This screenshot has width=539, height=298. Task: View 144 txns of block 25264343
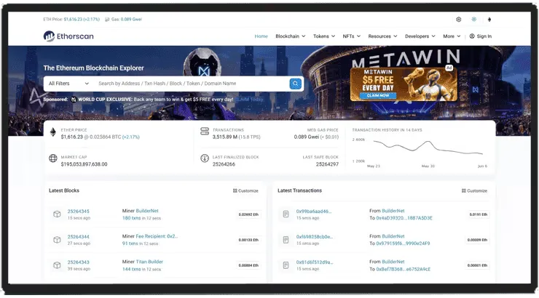click(x=131, y=269)
